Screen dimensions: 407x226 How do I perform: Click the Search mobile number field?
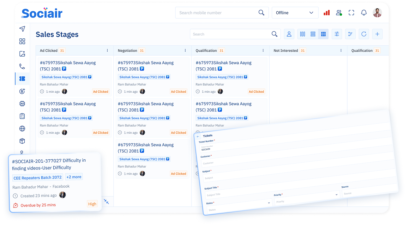coord(218,13)
